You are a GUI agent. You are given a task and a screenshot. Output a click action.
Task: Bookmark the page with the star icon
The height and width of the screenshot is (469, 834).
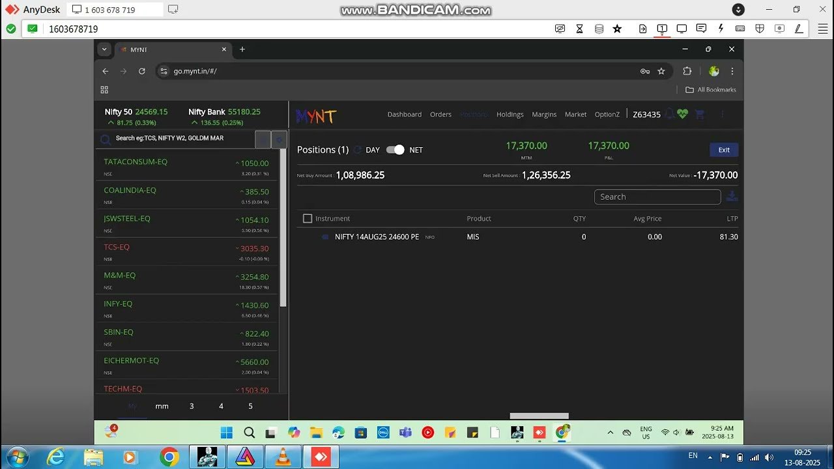click(x=661, y=71)
